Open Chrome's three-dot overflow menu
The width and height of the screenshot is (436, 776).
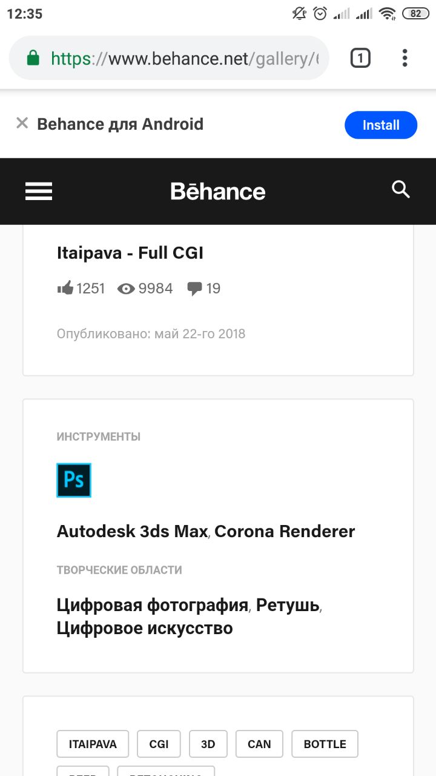click(x=405, y=58)
